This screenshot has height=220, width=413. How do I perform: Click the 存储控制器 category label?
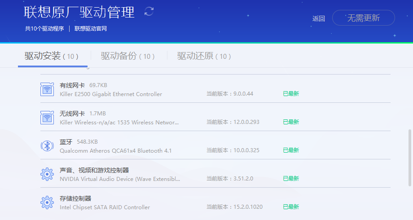75,198
